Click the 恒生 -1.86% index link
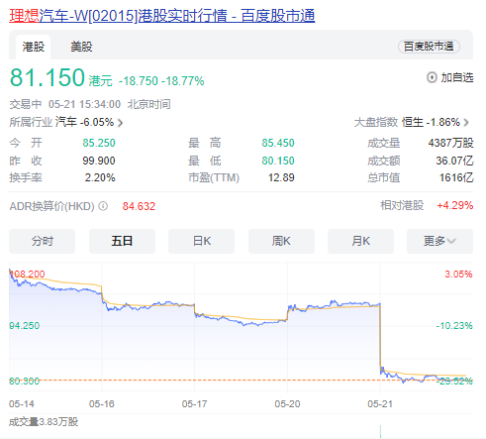 coord(431,122)
